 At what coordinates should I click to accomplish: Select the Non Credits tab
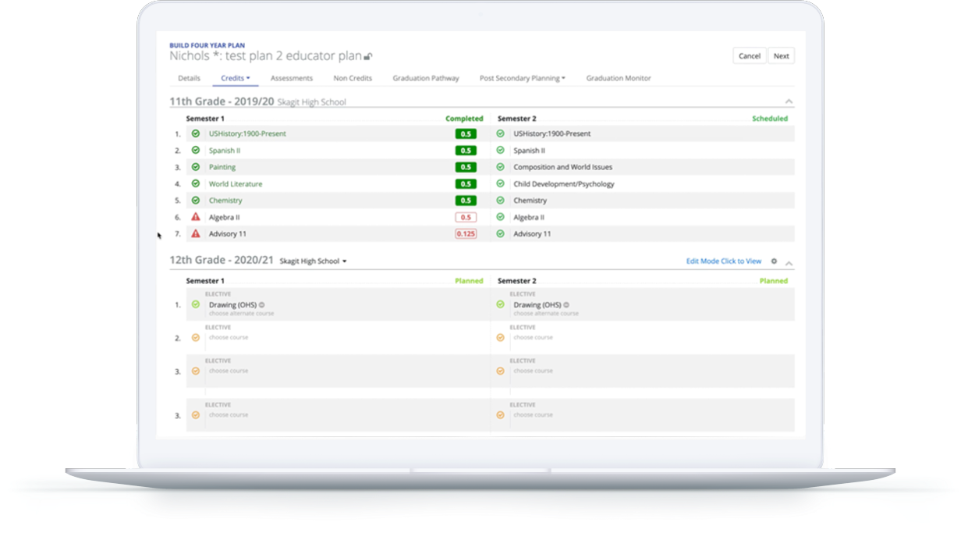pyautogui.click(x=352, y=78)
